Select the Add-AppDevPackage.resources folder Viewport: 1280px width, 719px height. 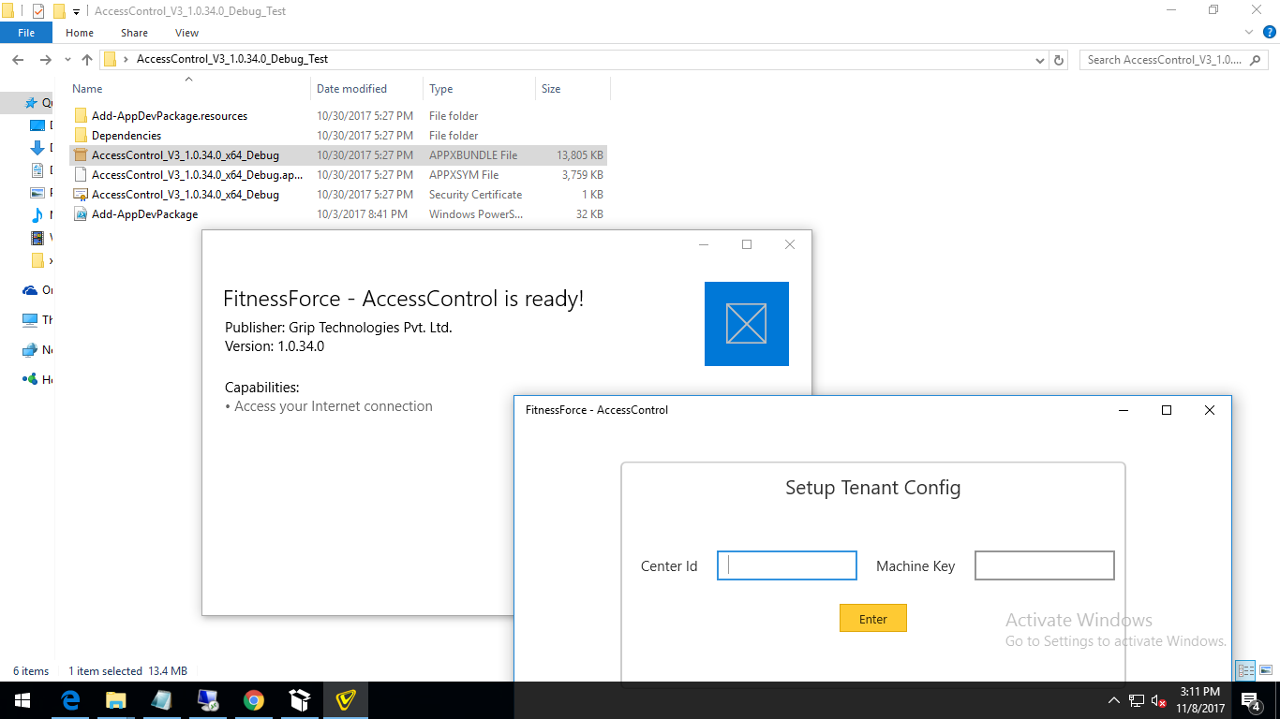point(170,116)
